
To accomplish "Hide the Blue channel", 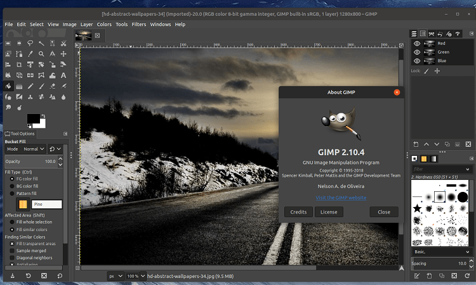I will [x=417, y=61].
